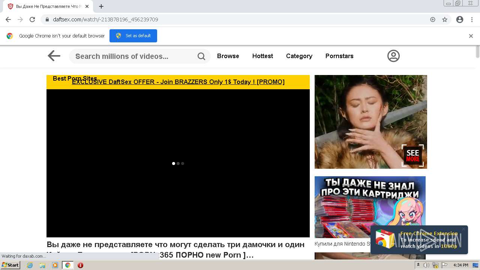Click the site user account icon
The height and width of the screenshot is (270, 480).
coord(393,56)
